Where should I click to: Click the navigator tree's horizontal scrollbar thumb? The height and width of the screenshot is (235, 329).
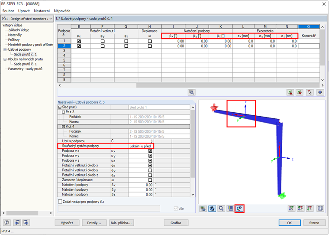pos(22,213)
